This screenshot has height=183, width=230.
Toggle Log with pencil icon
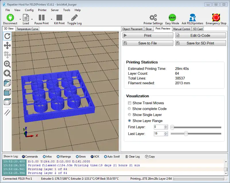pyautogui.click(x=74, y=18)
